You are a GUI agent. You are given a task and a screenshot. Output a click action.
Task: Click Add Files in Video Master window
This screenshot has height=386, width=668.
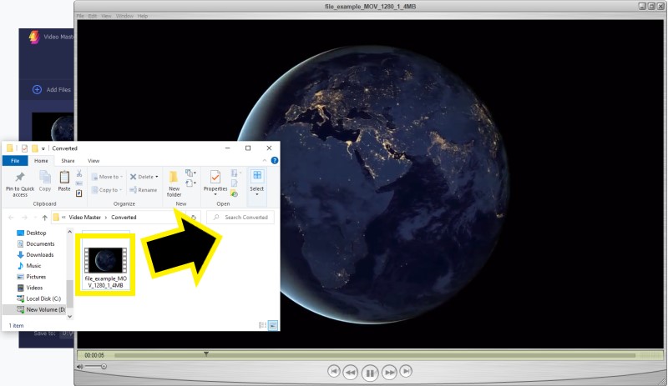tap(52, 89)
